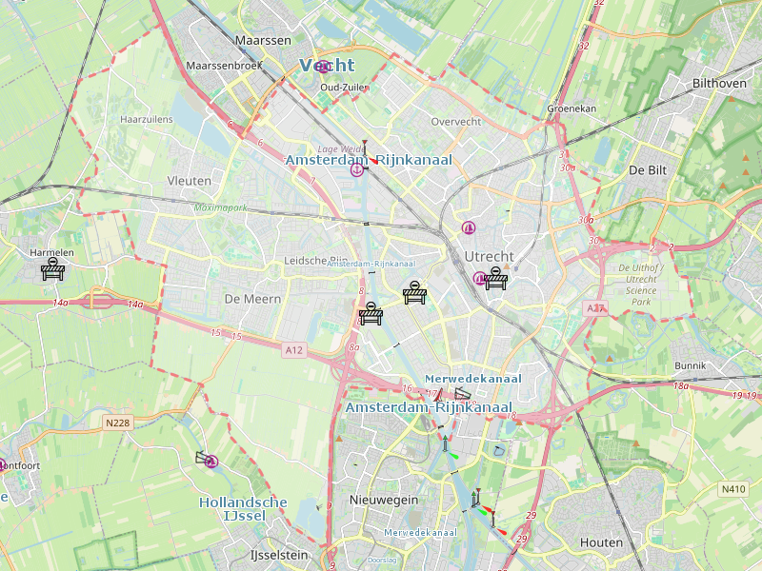Select the Bilthoven town label
762x571 pixels.
pos(719,84)
